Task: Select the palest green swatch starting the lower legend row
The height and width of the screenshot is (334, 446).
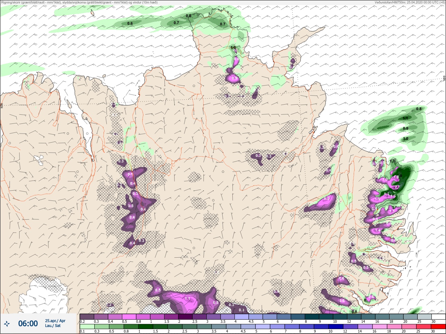Action: [x=87, y=327]
